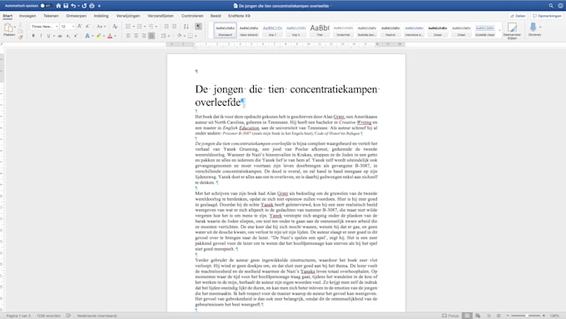This screenshot has width=566, height=319.
Task: Click the Home icon in the title bar
Action: pos(58,6)
